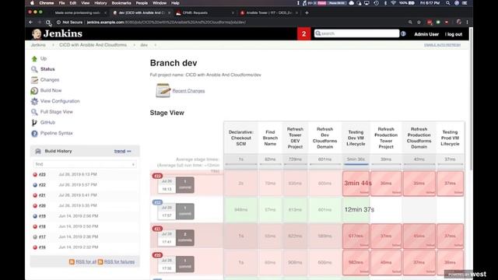
Task: Click the log out link
Action: coord(454,34)
